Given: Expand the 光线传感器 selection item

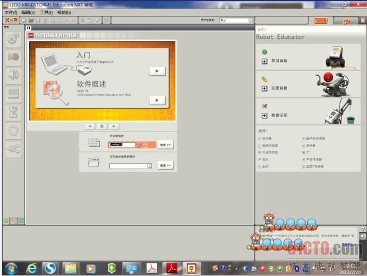Looking at the screenshot, I should [x=260, y=152].
